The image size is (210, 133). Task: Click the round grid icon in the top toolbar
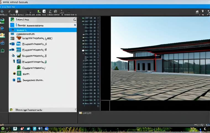56,12
